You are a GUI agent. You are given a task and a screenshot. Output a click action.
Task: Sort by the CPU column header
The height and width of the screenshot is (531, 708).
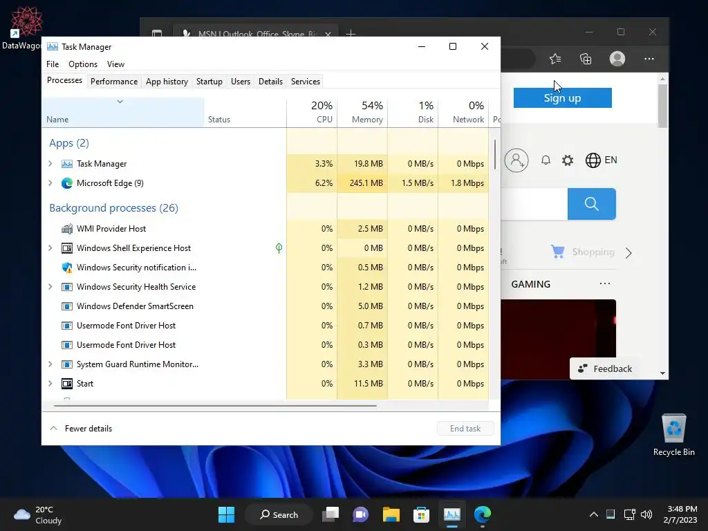pos(312,112)
